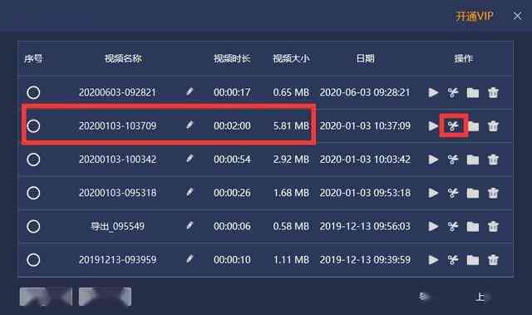Click the 视频大小 column header
The height and width of the screenshot is (315, 532).
[x=291, y=59]
